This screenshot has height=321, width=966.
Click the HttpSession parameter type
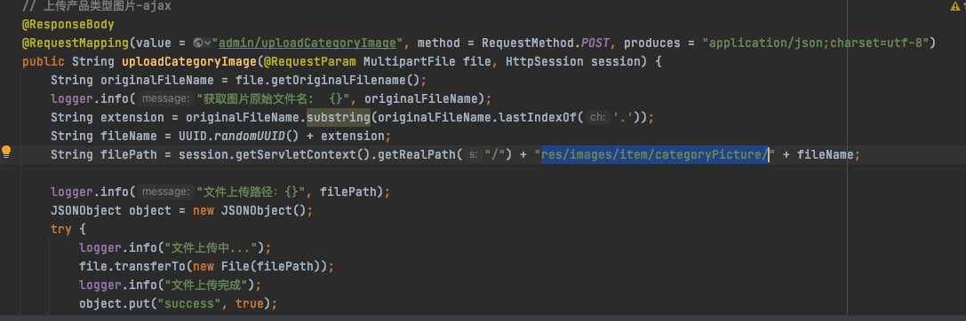[x=545, y=62]
